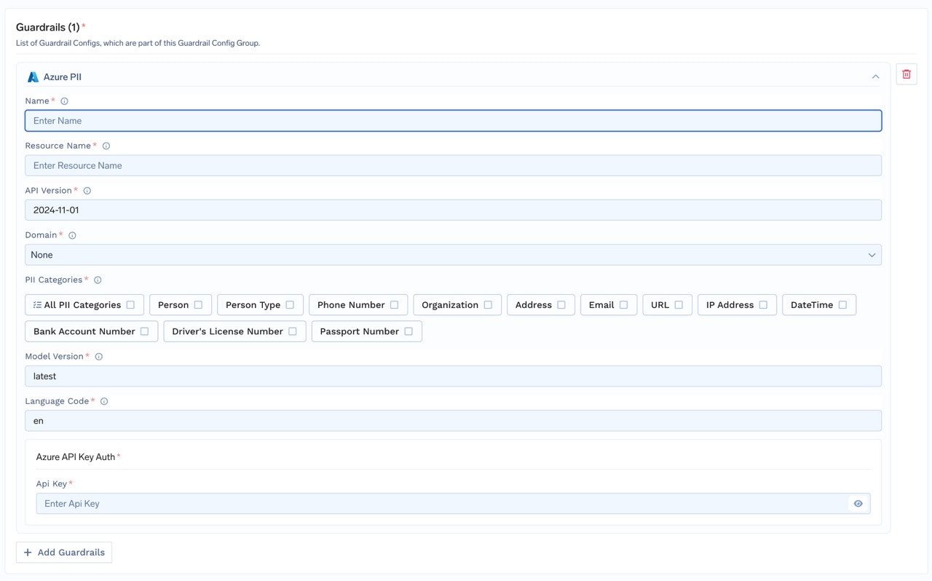Show info tooltip for PII Categories

[x=98, y=280]
